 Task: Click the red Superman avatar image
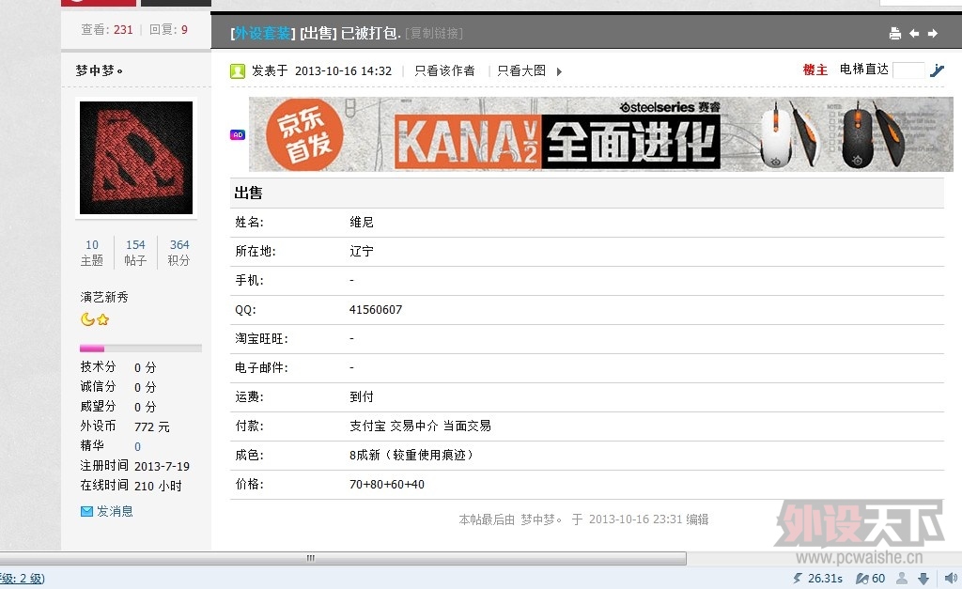(136, 158)
